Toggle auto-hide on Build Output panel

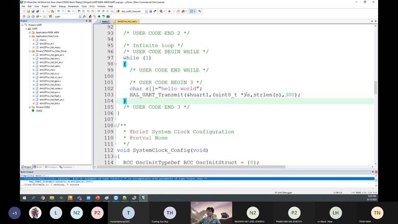click(x=373, y=172)
